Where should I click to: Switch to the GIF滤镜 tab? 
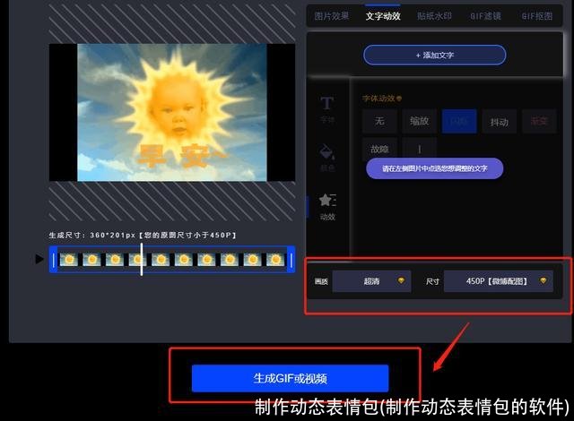point(485,16)
